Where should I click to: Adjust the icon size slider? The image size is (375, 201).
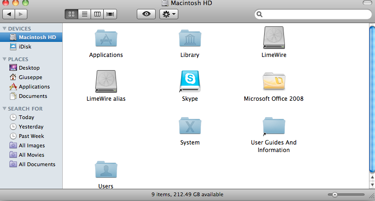pos(334,195)
